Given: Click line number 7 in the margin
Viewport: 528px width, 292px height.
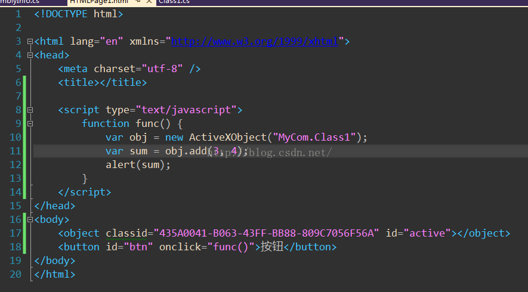Looking at the screenshot, I should click(18, 96).
